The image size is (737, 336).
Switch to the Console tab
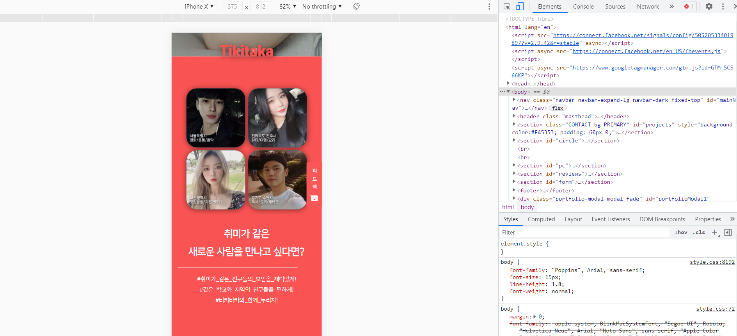[583, 6]
